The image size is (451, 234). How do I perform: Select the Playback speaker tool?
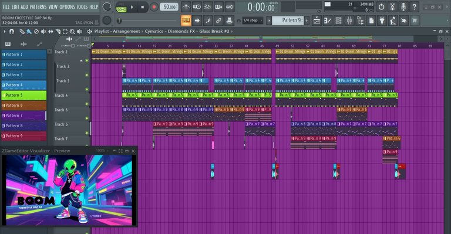pyautogui.click(x=80, y=31)
